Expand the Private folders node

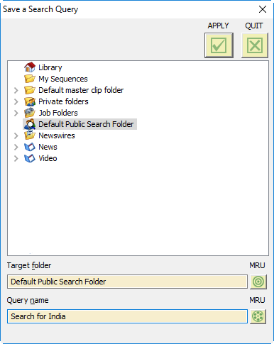point(16,101)
